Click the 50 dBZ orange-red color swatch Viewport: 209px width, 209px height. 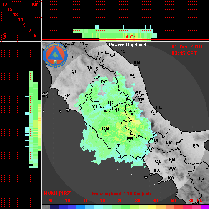(x=173, y=206)
